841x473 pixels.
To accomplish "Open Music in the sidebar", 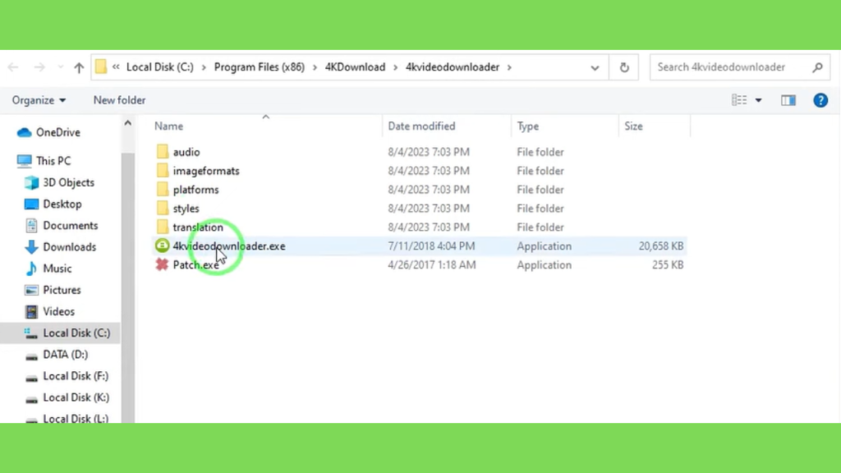I will point(57,269).
